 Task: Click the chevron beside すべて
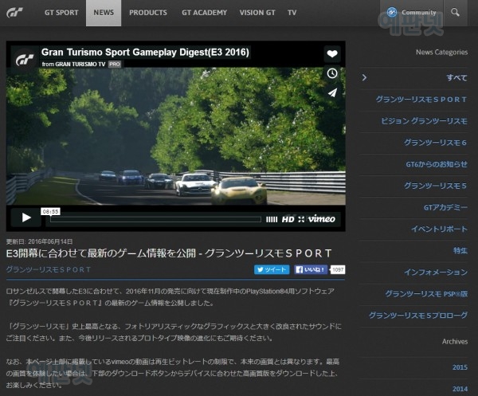tap(364, 77)
